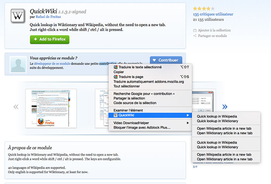Select first Open Wikipedia article in new tab
This screenshot has width=271, height=184.
(226, 128)
